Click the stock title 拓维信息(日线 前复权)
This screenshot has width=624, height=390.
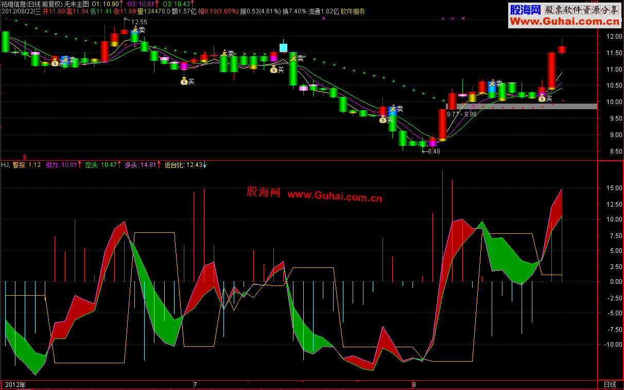tap(31, 4)
